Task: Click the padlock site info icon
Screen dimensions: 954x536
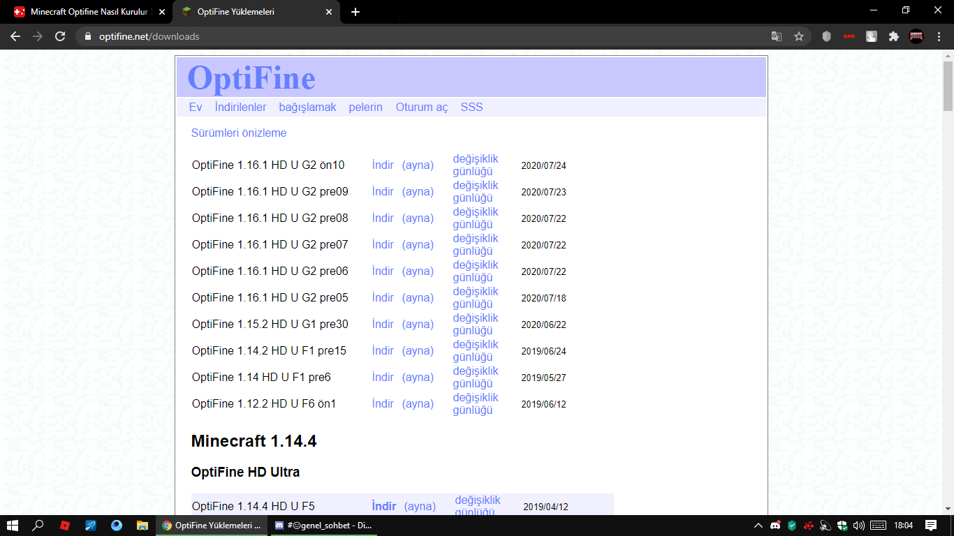Action: click(x=87, y=36)
